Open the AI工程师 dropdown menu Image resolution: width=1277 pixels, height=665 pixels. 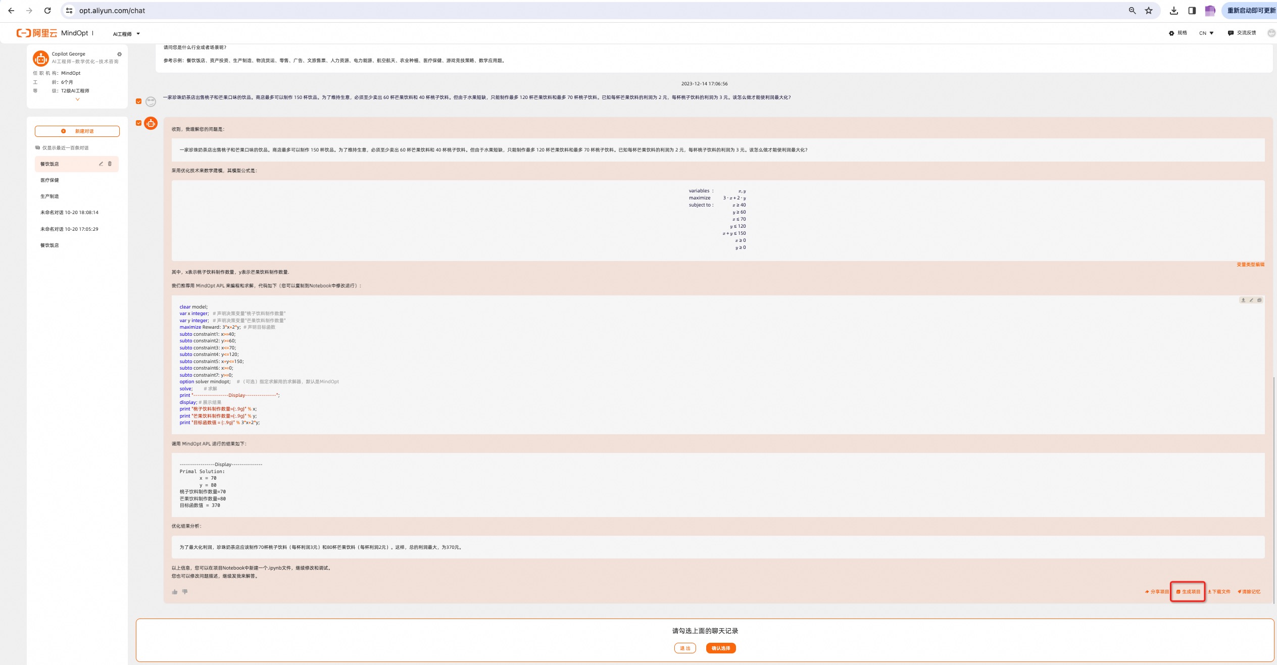point(126,34)
